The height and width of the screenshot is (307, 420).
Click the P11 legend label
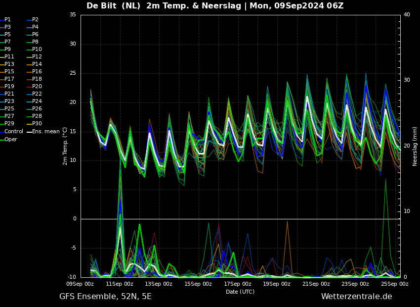coord(9,57)
